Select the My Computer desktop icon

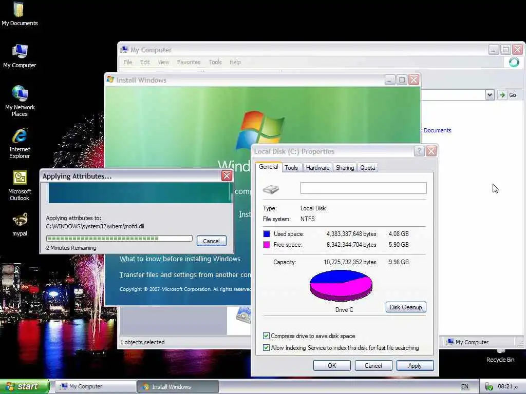20,55
